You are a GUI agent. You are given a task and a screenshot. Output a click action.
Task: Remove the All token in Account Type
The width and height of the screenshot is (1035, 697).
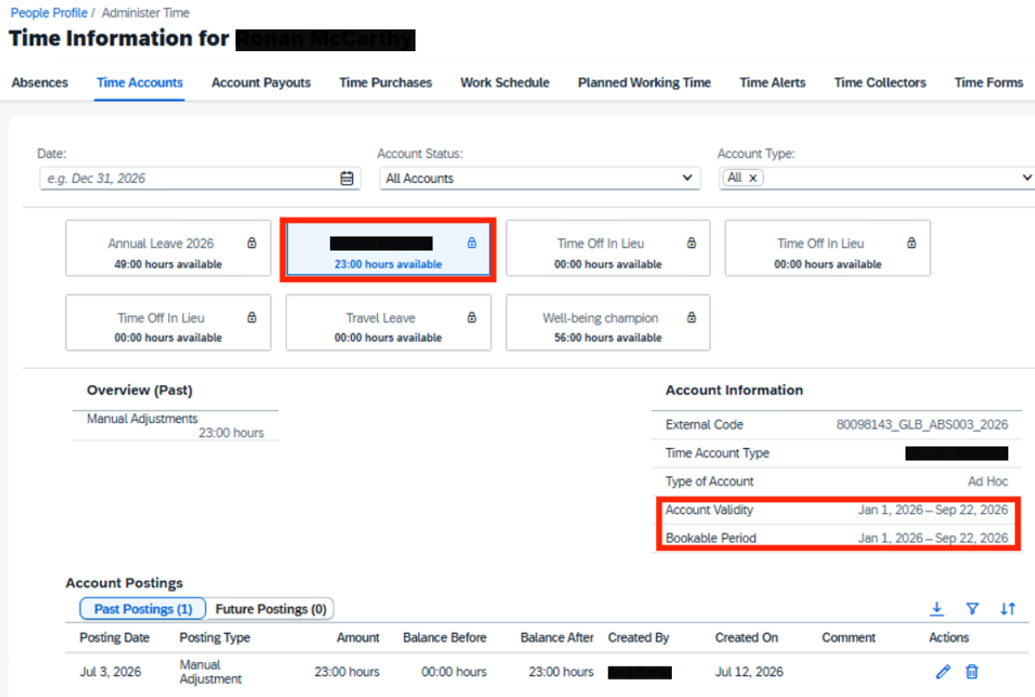click(752, 179)
